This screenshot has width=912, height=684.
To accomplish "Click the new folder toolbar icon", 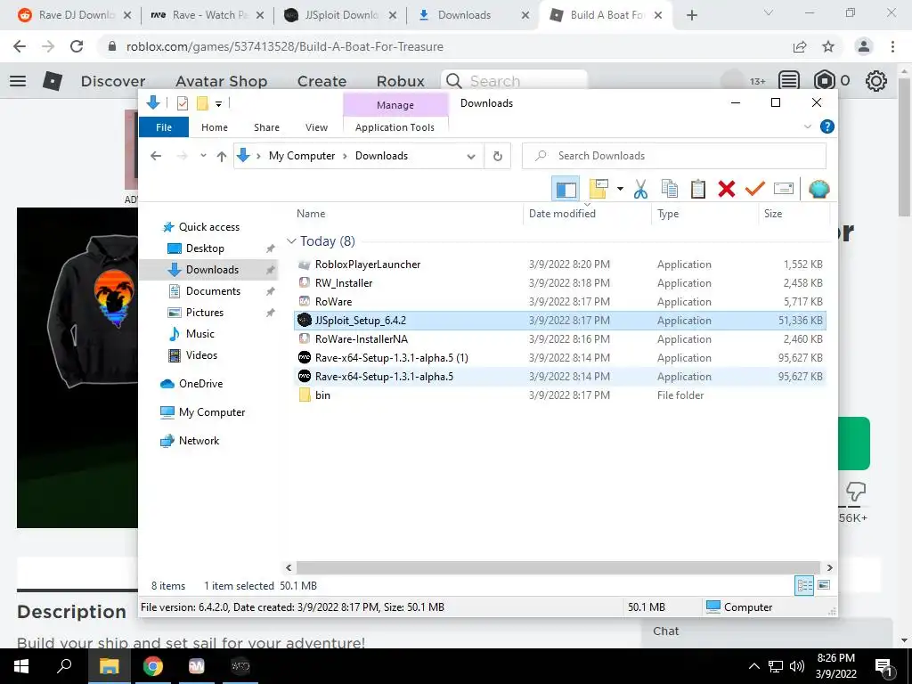I will 598,189.
